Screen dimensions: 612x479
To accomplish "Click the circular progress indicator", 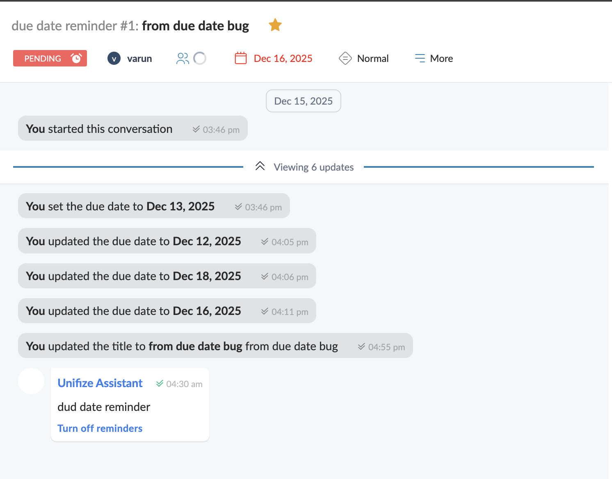I will [x=200, y=59].
